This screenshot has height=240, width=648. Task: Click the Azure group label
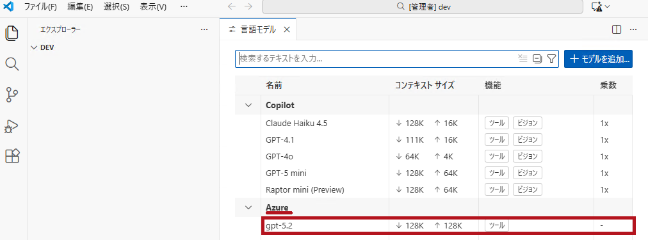[277, 207]
